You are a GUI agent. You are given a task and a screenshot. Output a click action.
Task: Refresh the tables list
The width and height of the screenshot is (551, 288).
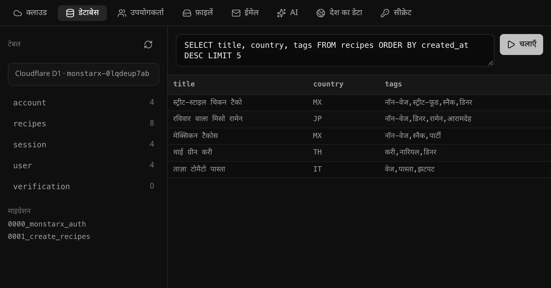(x=148, y=45)
